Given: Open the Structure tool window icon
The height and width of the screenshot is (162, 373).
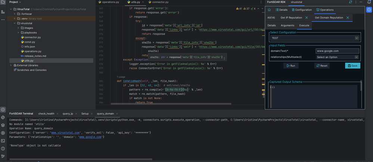Looking at the screenshot, I should coord(3,12).
